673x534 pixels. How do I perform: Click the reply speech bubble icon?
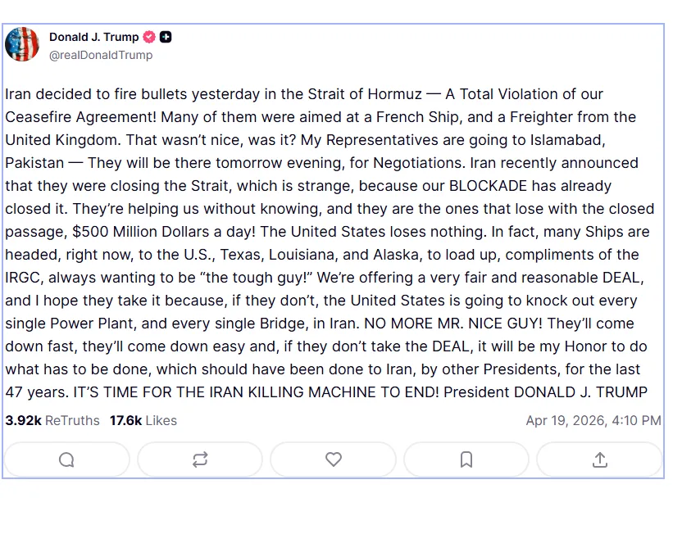click(x=66, y=459)
